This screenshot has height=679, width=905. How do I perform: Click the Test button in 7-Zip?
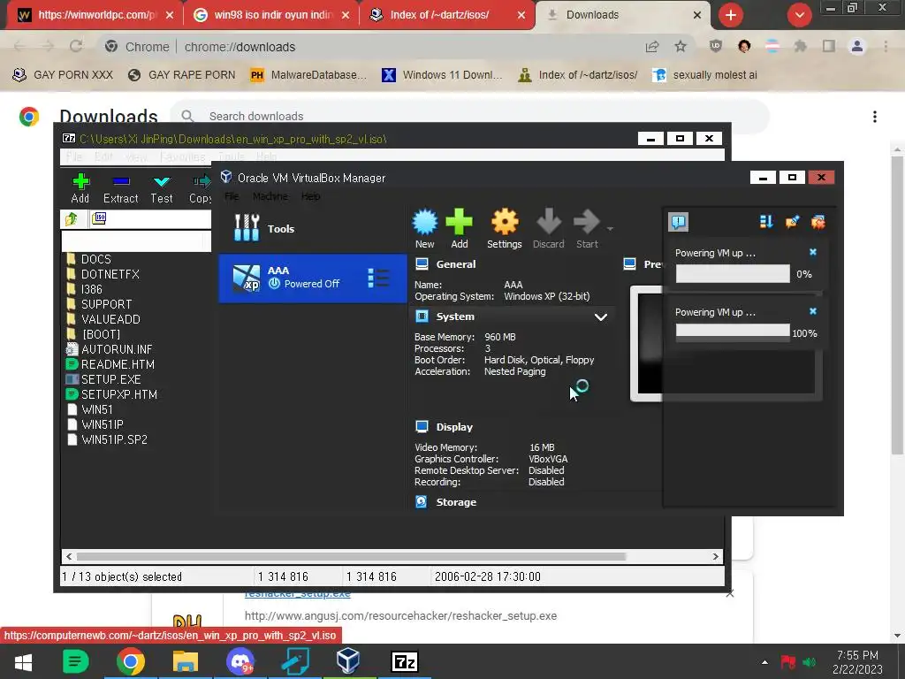(x=162, y=189)
